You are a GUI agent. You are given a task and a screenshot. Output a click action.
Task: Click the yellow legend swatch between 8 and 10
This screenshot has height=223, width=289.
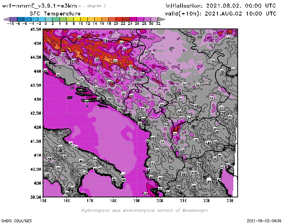[77, 19]
